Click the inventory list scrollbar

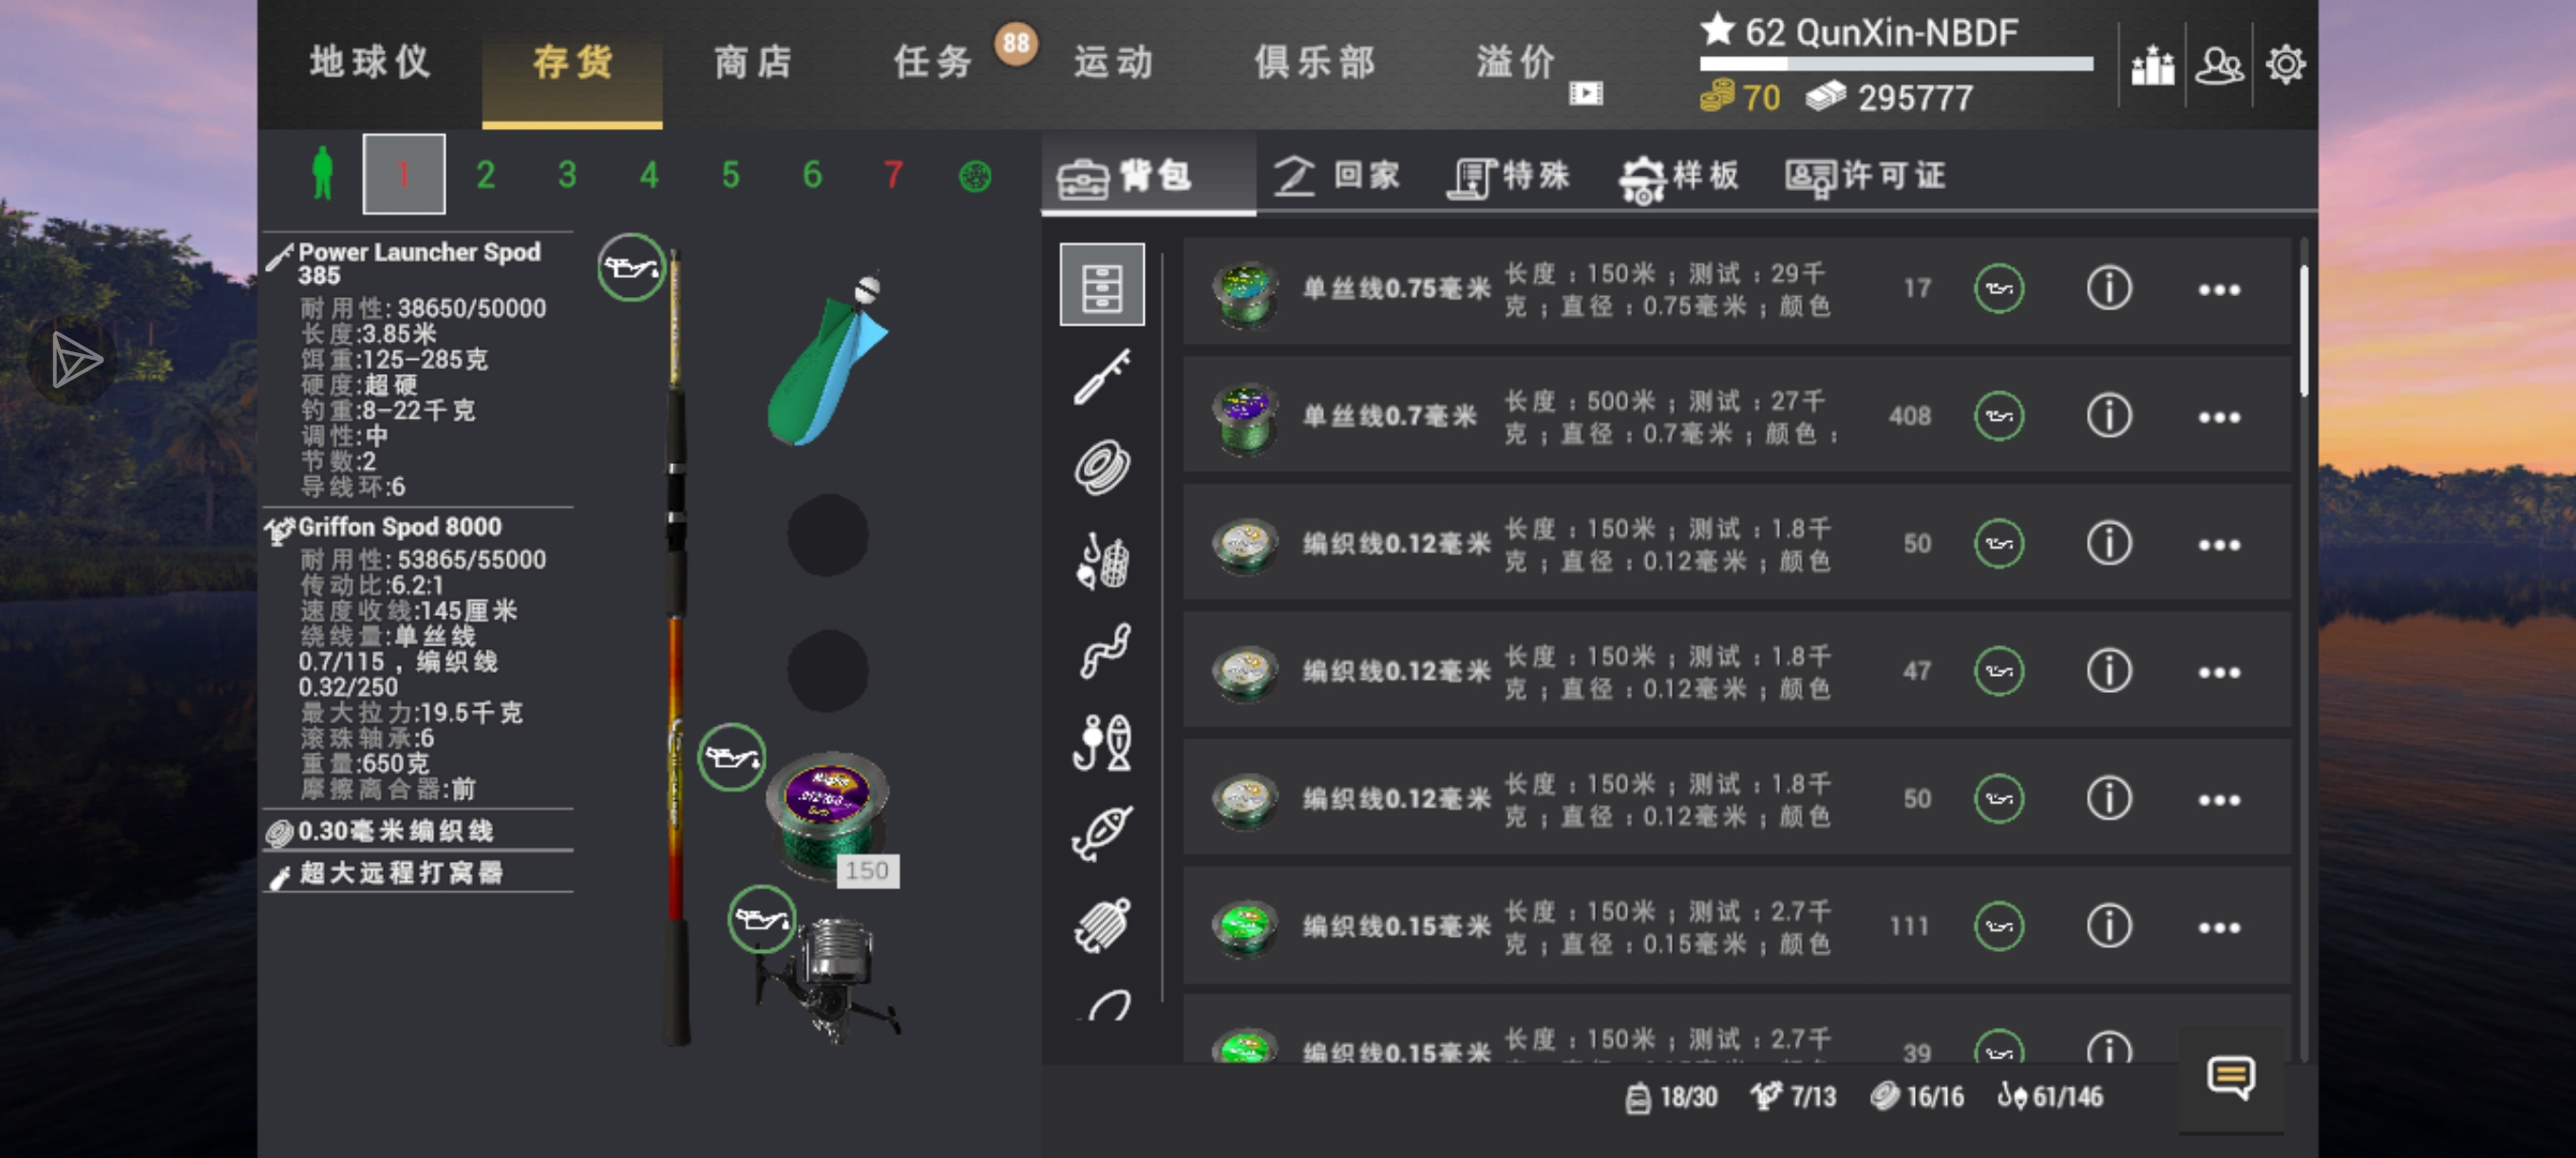point(2303,329)
